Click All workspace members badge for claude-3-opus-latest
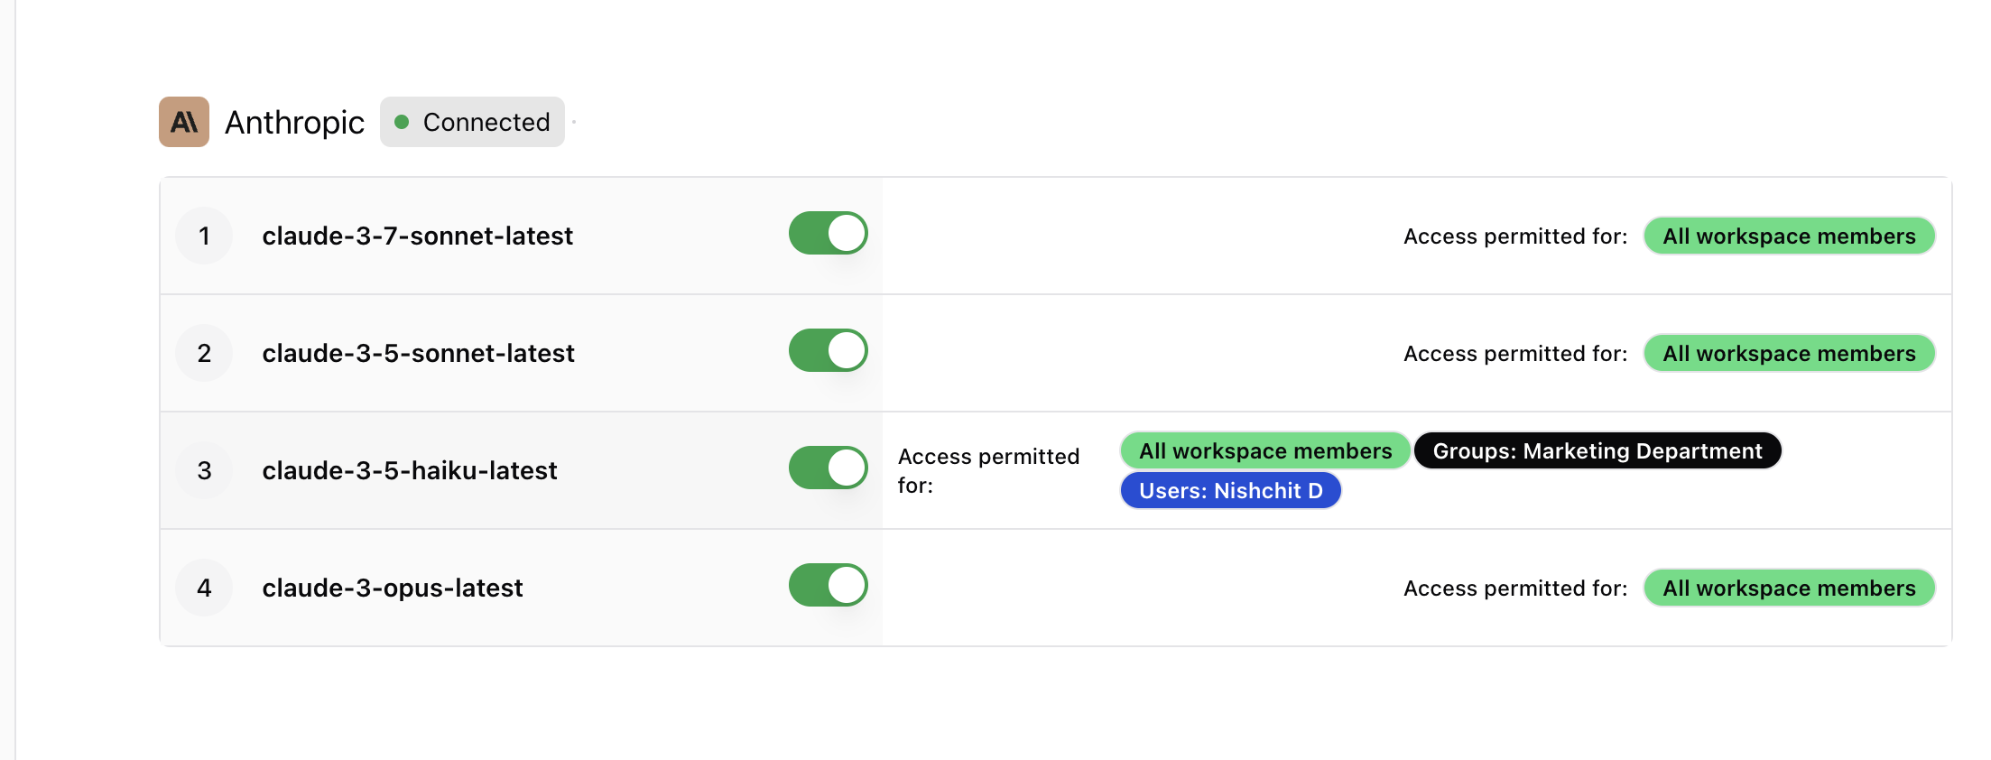Image resolution: width=1991 pixels, height=760 pixels. (1788, 588)
